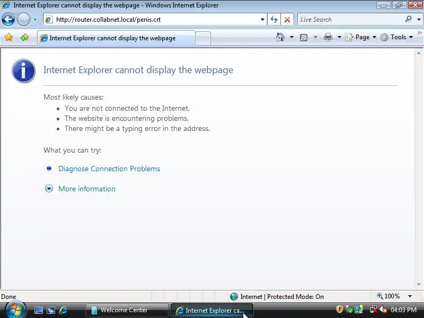Expand the address bar history dropdown
The image size is (424, 318).
(262, 20)
